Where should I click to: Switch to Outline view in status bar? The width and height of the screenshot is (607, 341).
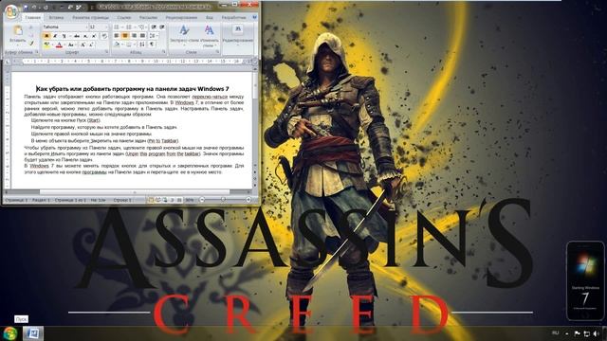pyautogui.click(x=173, y=200)
